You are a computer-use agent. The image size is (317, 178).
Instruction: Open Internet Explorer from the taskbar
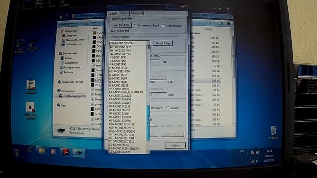tap(30, 150)
